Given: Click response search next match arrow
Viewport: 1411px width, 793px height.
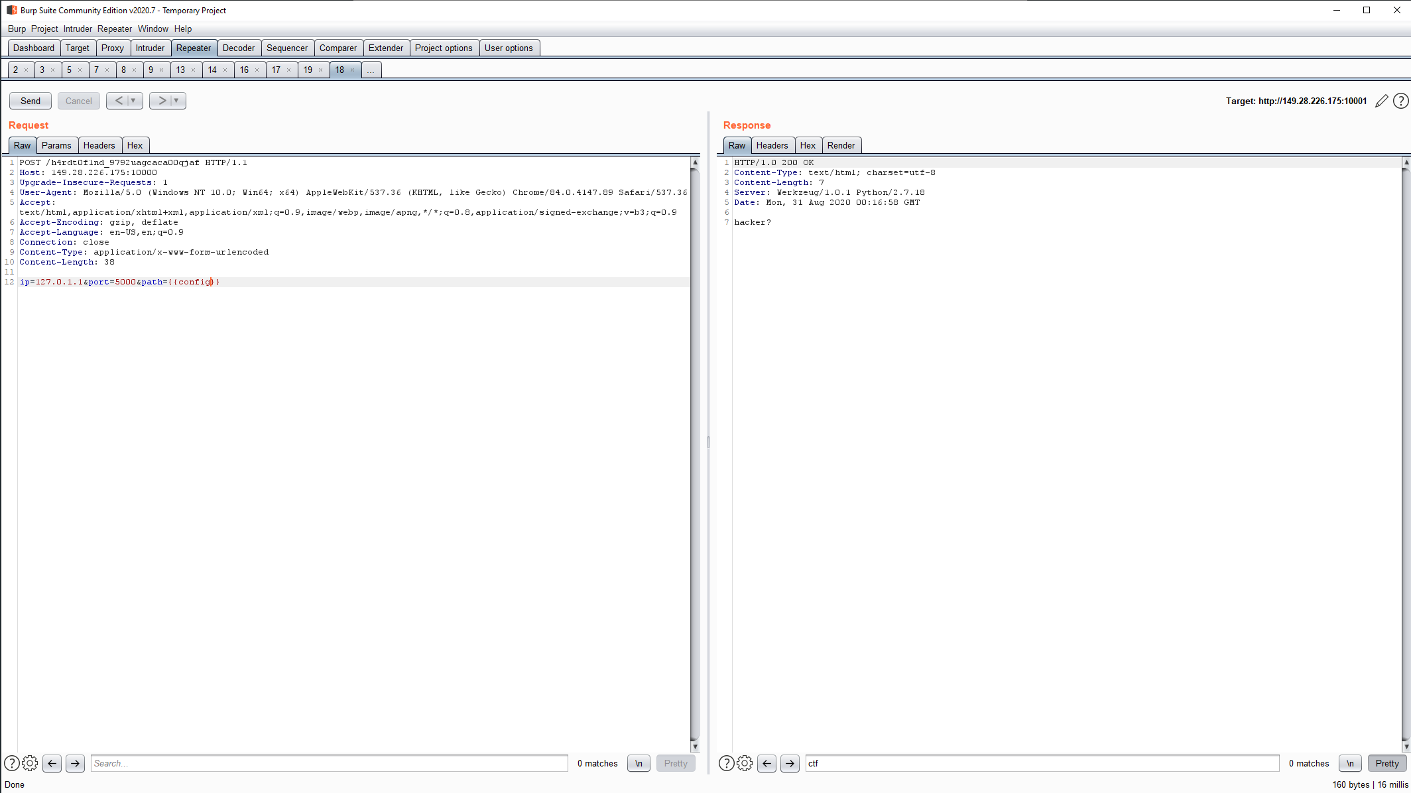Looking at the screenshot, I should (x=790, y=763).
